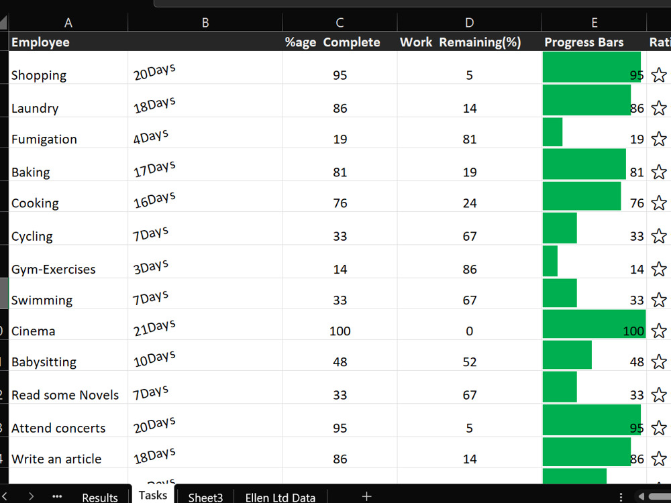
Task: Open the sheet tab bar options dots
Action: pos(621,496)
